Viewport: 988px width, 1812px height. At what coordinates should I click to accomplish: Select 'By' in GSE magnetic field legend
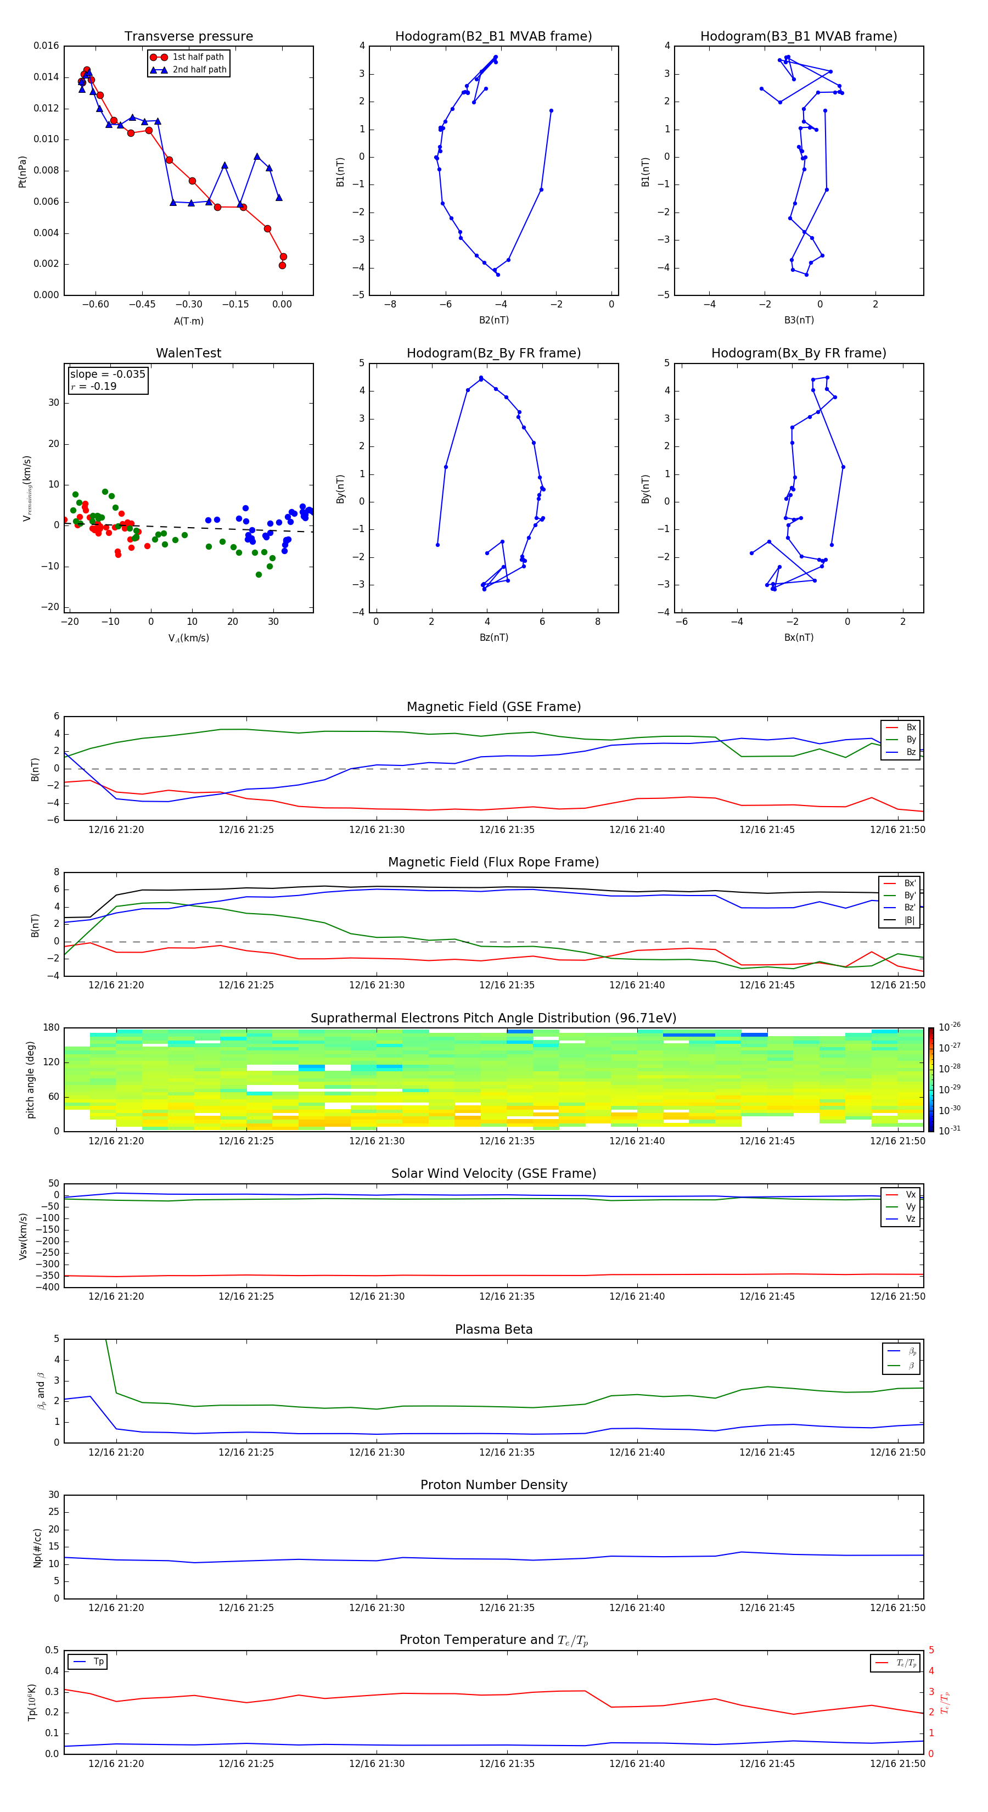tap(901, 740)
